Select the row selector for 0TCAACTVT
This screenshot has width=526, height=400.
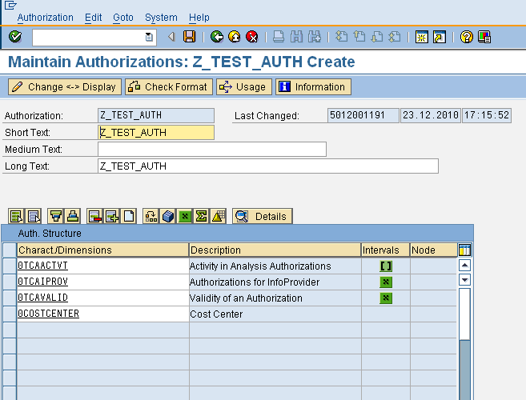(x=10, y=266)
